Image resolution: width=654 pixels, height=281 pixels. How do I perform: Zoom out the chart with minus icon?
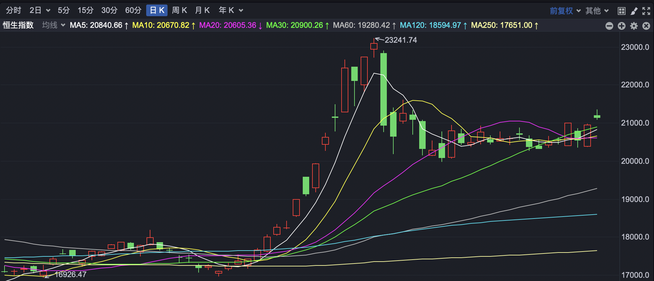[609, 26]
